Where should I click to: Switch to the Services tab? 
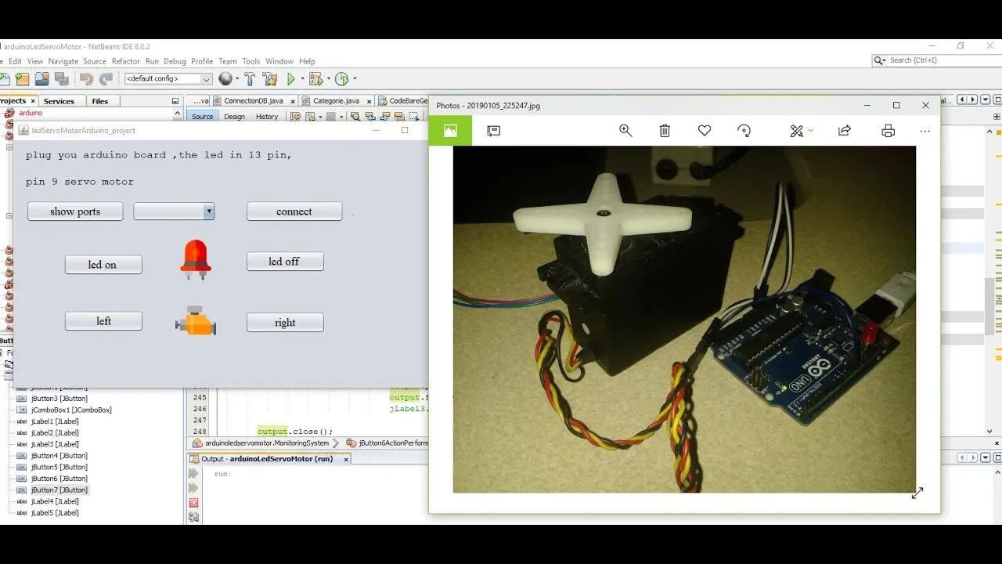tap(59, 101)
